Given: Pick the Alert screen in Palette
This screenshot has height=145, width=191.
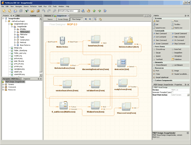Looking at the screenshot, I should coord(156,21).
